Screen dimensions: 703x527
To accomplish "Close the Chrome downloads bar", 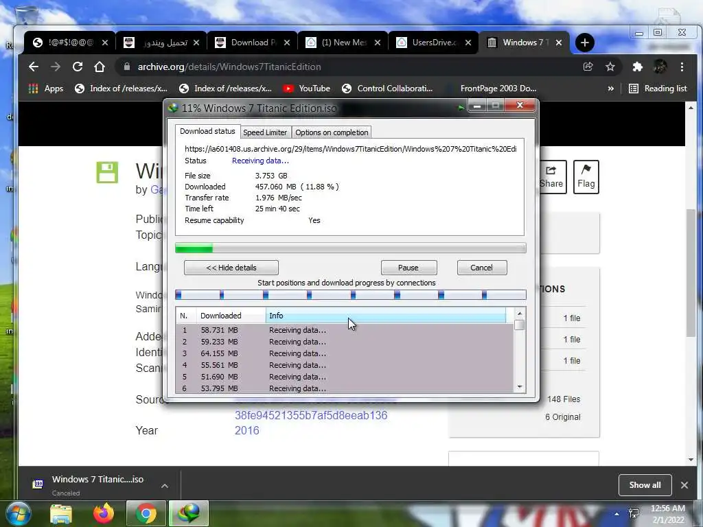I will click(x=684, y=485).
